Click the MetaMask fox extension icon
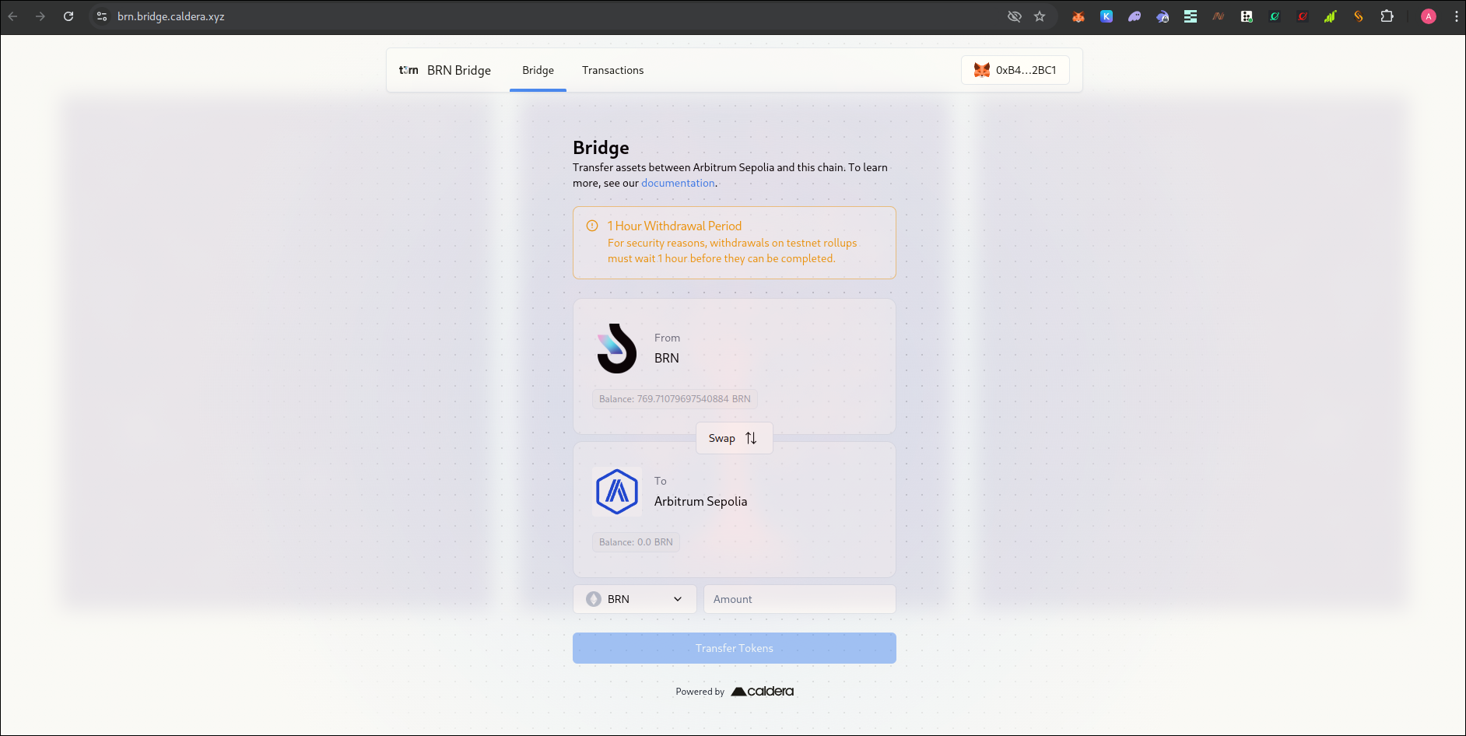Viewport: 1466px width, 736px height. tap(1078, 16)
